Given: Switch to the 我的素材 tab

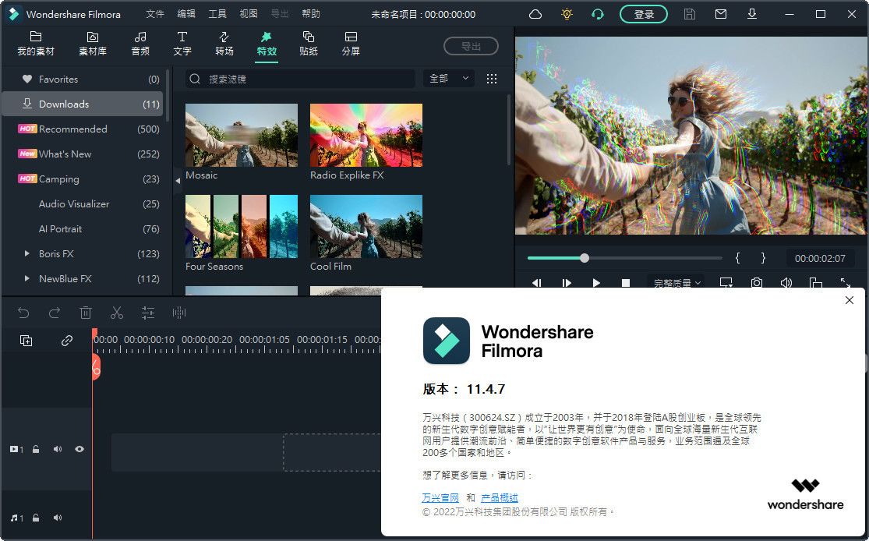Looking at the screenshot, I should [x=36, y=44].
